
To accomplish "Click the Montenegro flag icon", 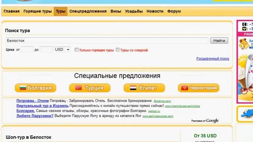I will coord(185,88).
